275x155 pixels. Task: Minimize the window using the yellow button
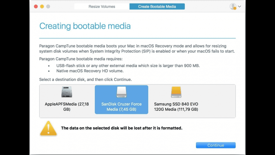click(42, 6)
